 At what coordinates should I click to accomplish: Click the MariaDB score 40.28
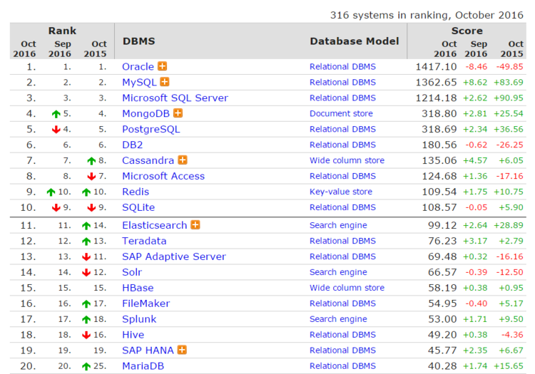(442, 366)
